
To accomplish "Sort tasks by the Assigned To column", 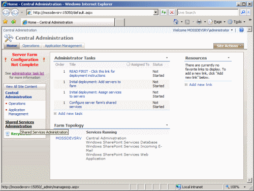I will 140,65.
